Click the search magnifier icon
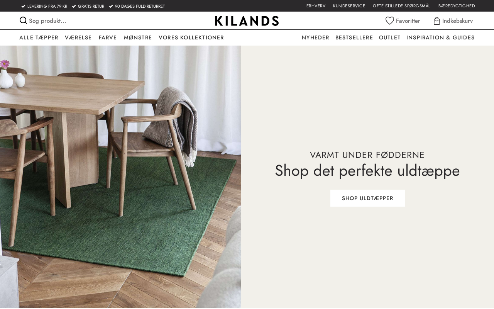Image resolution: width=494 pixels, height=309 pixels. tap(23, 20)
